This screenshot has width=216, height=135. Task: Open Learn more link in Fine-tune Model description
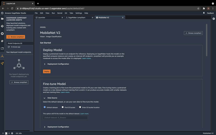(x=65, y=92)
